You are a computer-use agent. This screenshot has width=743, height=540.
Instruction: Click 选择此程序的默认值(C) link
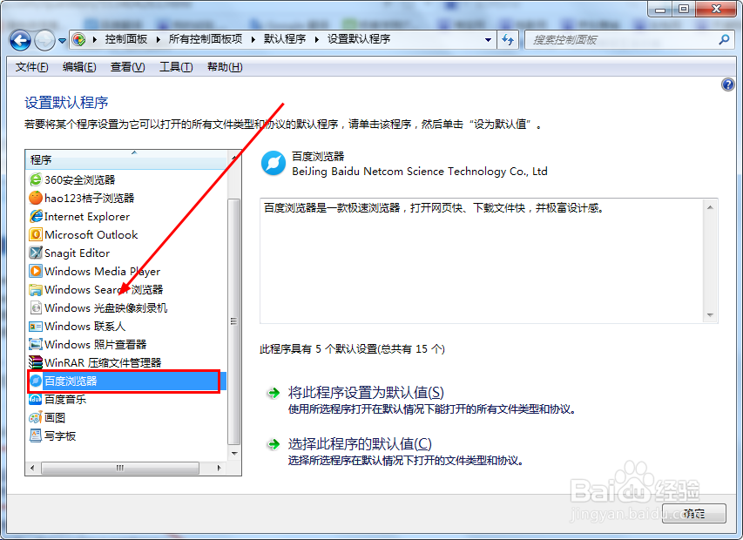pos(360,444)
